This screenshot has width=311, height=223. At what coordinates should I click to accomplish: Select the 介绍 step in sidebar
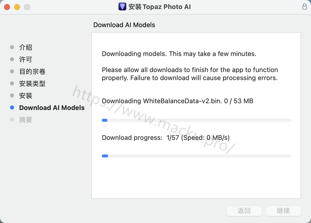point(26,47)
